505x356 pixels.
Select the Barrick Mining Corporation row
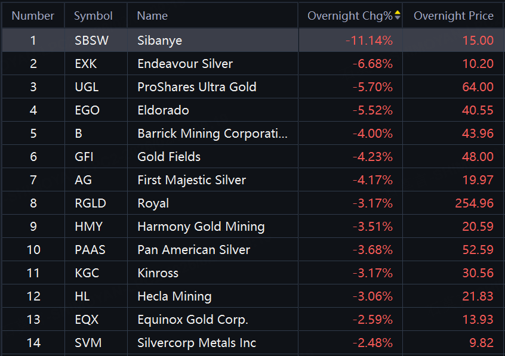click(212, 134)
